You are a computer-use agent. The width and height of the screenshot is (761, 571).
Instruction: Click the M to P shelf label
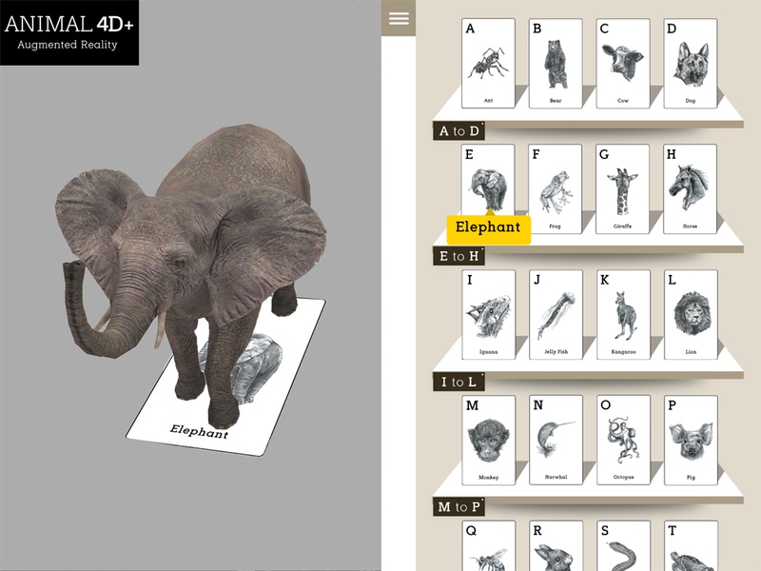pyautogui.click(x=459, y=507)
